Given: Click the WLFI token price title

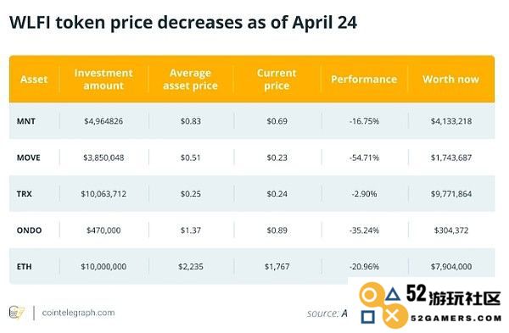Looking at the screenshot, I should point(183,23).
